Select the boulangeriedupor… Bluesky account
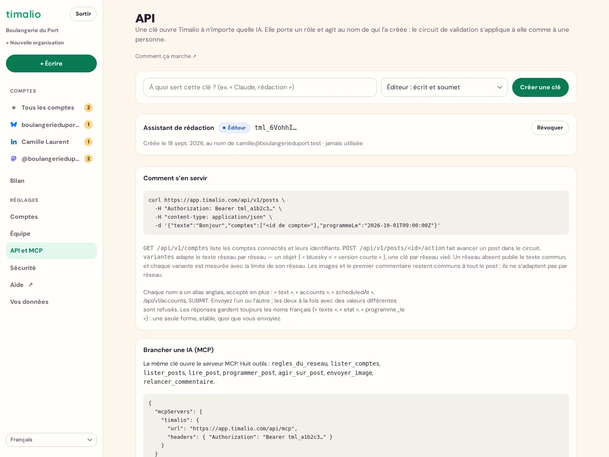 coord(51,125)
